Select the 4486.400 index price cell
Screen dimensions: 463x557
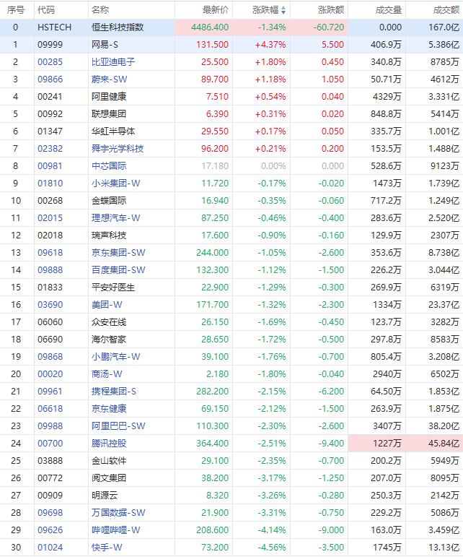pos(204,27)
